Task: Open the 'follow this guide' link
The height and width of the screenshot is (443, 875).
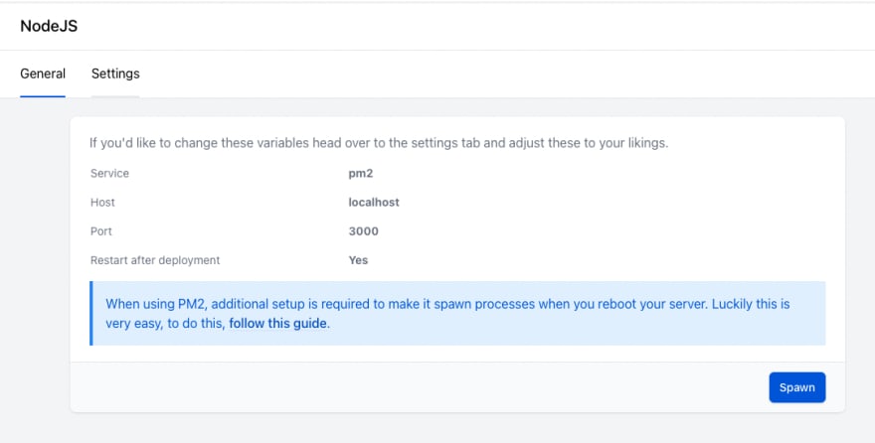Action: [277, 323]
